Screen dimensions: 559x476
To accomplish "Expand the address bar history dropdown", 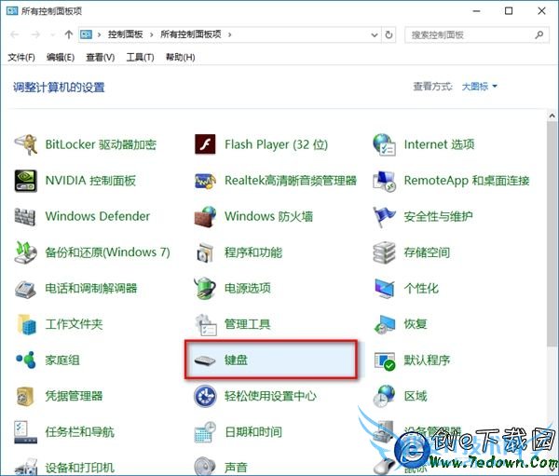I will tap(375, 35).
